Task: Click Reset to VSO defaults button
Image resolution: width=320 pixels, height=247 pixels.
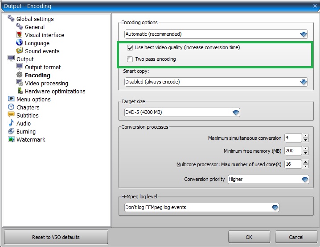Action: 56,237
